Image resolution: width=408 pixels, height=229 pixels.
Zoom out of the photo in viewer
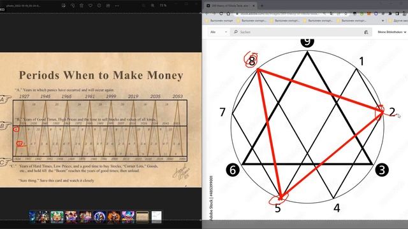[143, 6]
